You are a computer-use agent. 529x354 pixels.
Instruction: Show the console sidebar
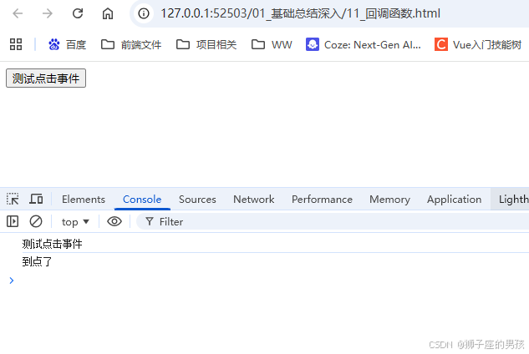coord(13,221)
